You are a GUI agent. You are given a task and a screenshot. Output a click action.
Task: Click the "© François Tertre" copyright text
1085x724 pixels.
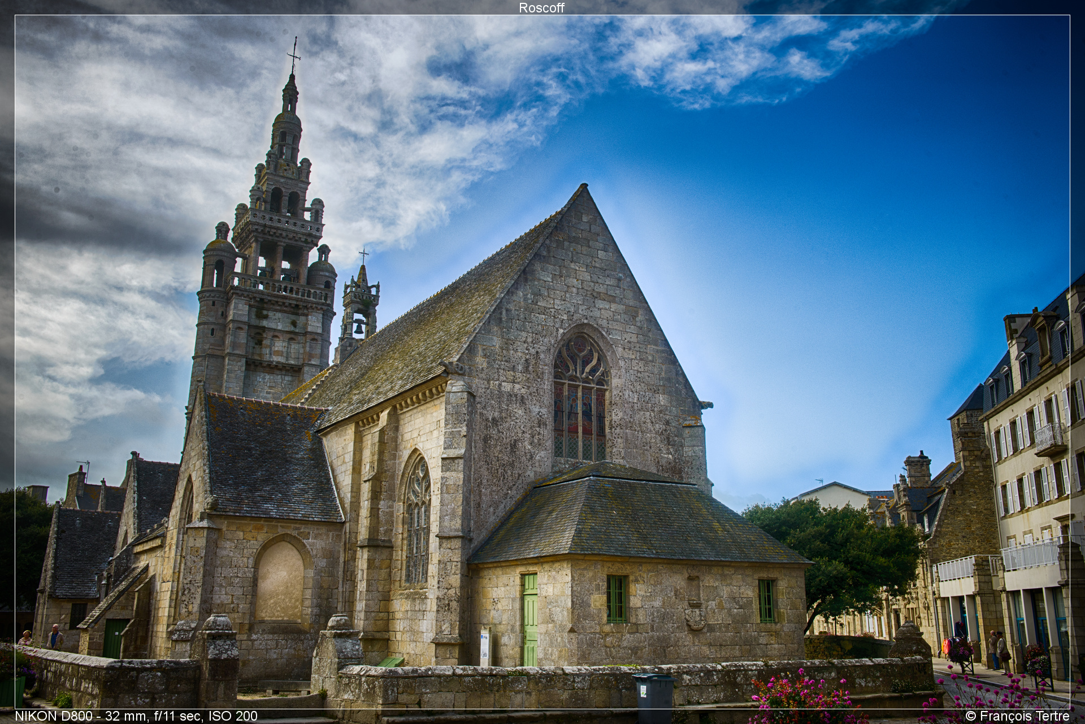point(1018,716)
